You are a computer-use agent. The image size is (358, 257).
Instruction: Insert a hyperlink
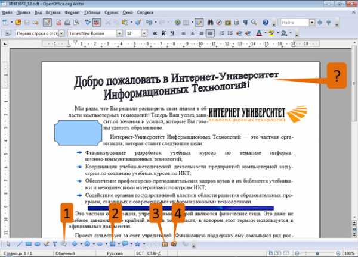177,22
